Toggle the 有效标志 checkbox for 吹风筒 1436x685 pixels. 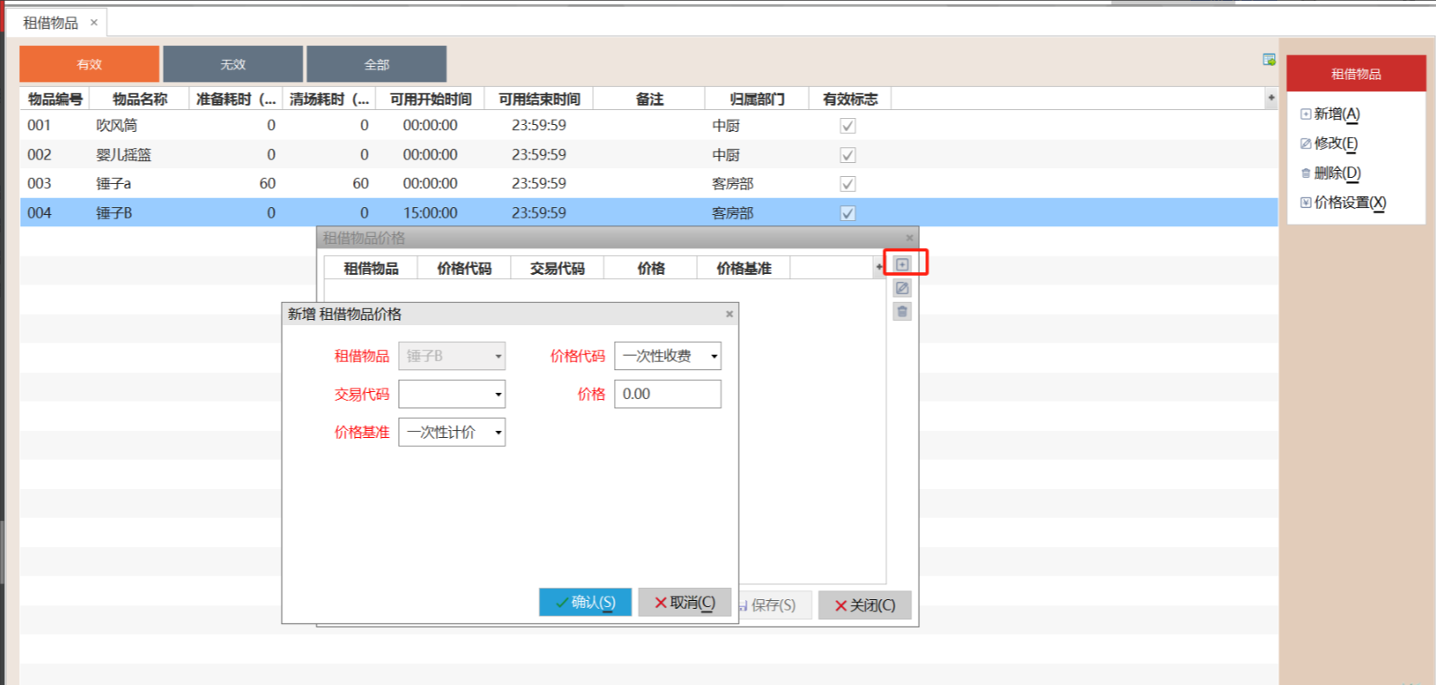coord(848,126)
